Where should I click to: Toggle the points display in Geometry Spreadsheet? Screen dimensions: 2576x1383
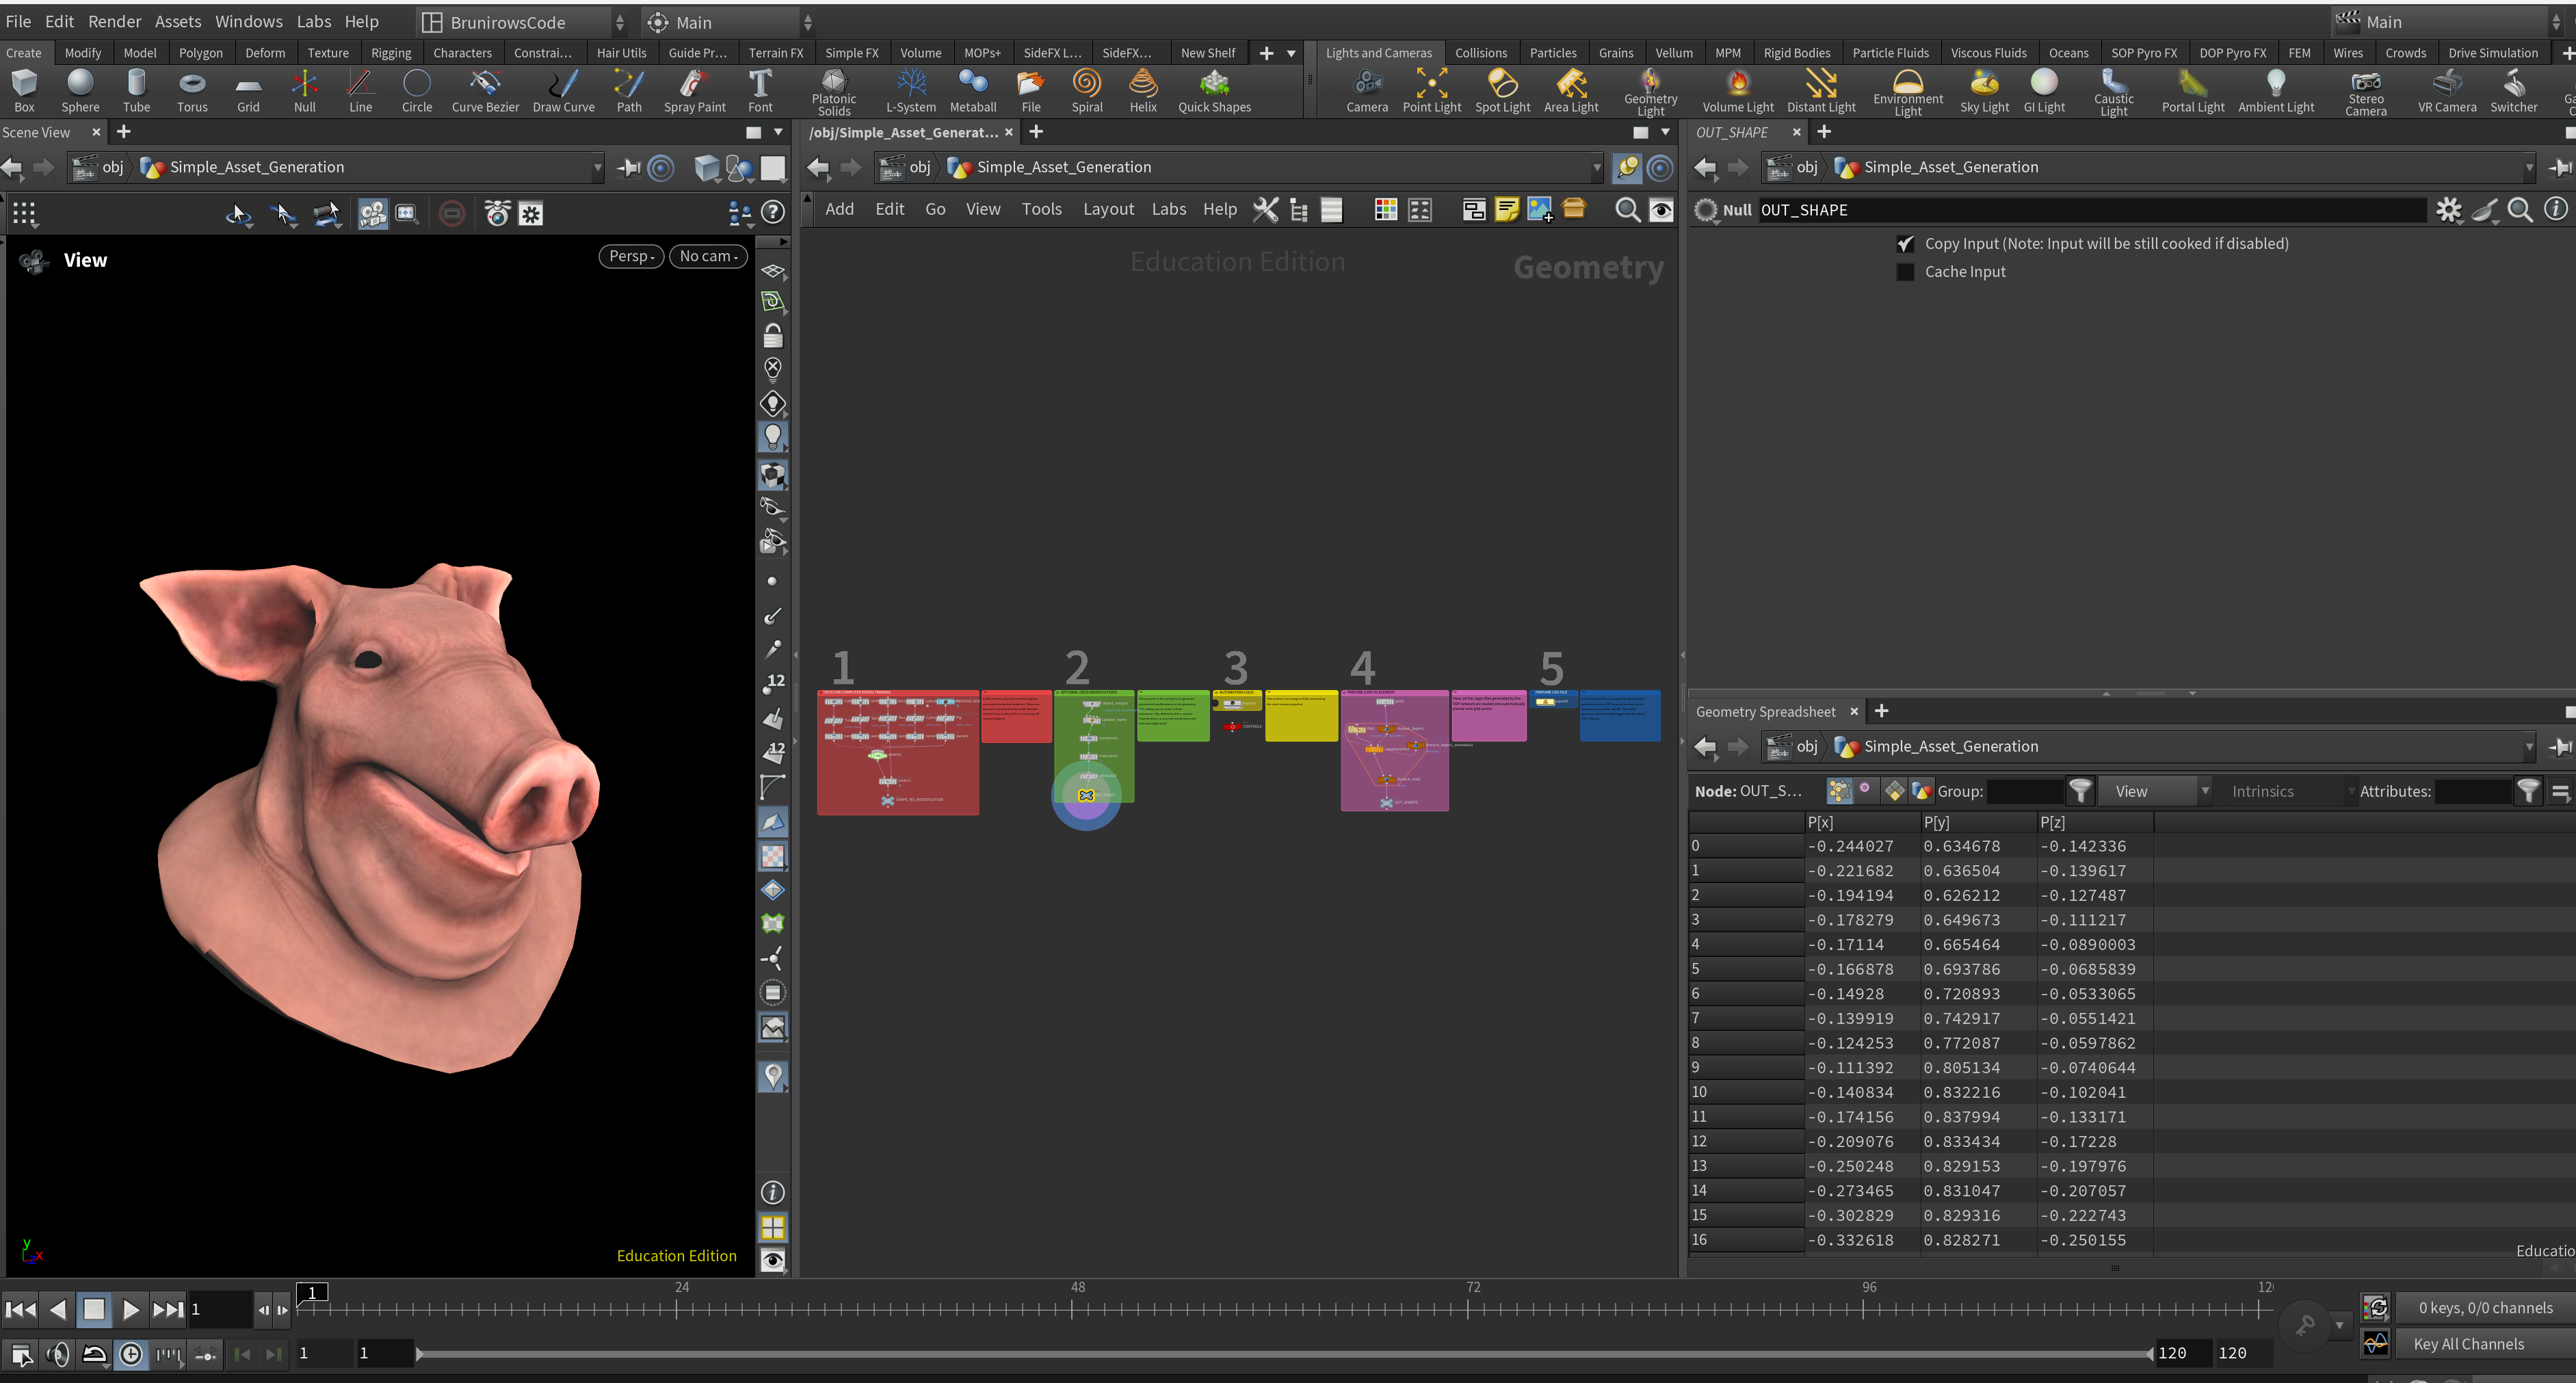(x=1839, y=791)
